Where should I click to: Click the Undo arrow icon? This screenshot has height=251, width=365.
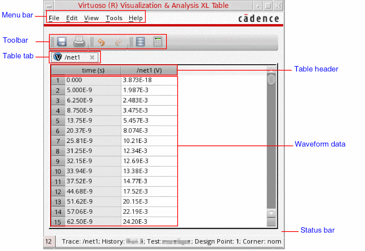coord(101,42)
